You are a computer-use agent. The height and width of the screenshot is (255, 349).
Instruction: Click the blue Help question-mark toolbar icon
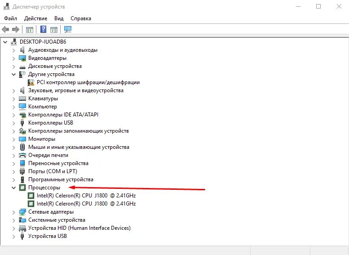(x=43, y=29)
